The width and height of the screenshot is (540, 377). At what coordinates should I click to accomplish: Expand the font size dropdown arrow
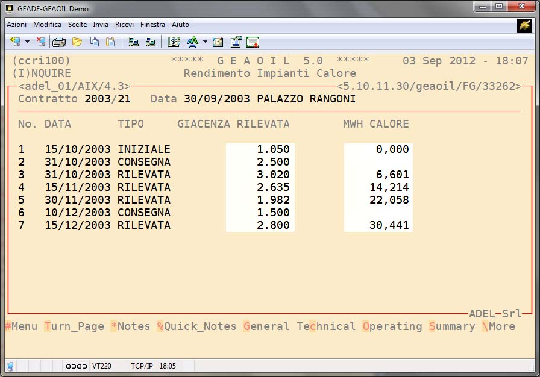click(x=205, y=42)
